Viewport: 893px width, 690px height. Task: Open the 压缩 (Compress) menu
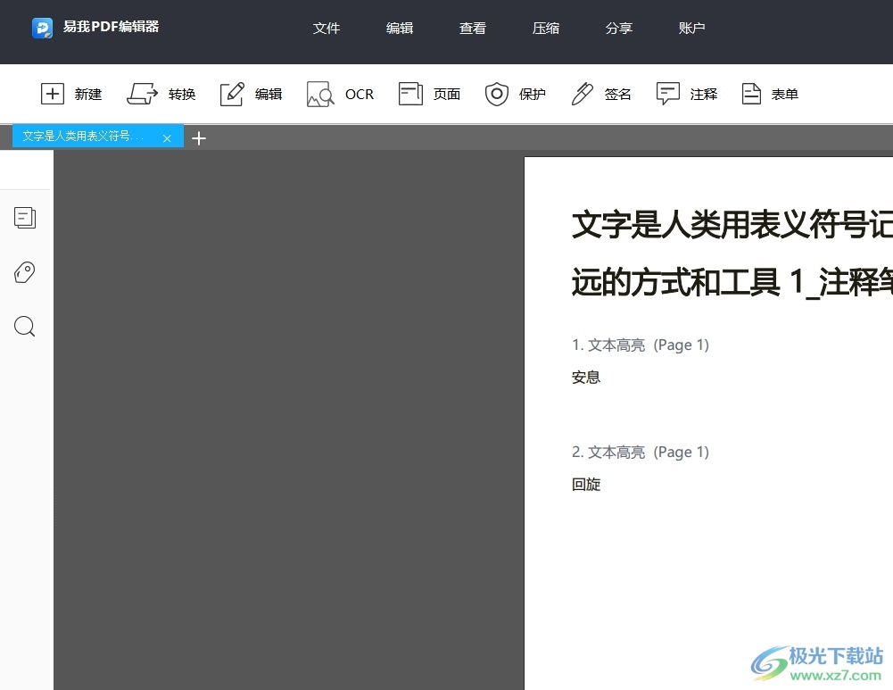(x=546, y=28)
